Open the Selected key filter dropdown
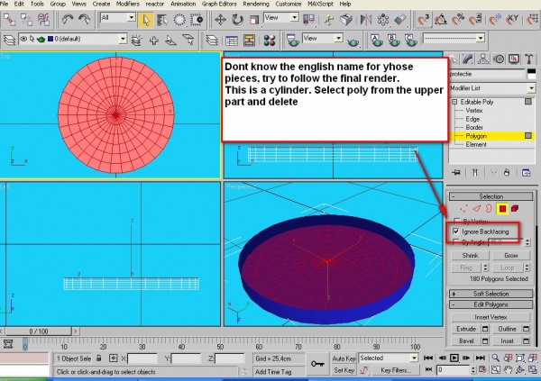 [389, 358]
